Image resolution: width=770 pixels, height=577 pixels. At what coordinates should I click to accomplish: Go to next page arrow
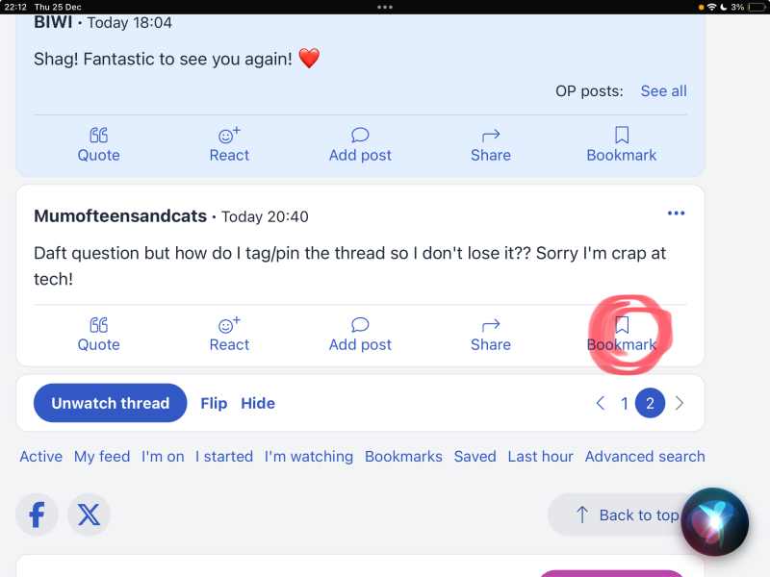click(680, 403)
